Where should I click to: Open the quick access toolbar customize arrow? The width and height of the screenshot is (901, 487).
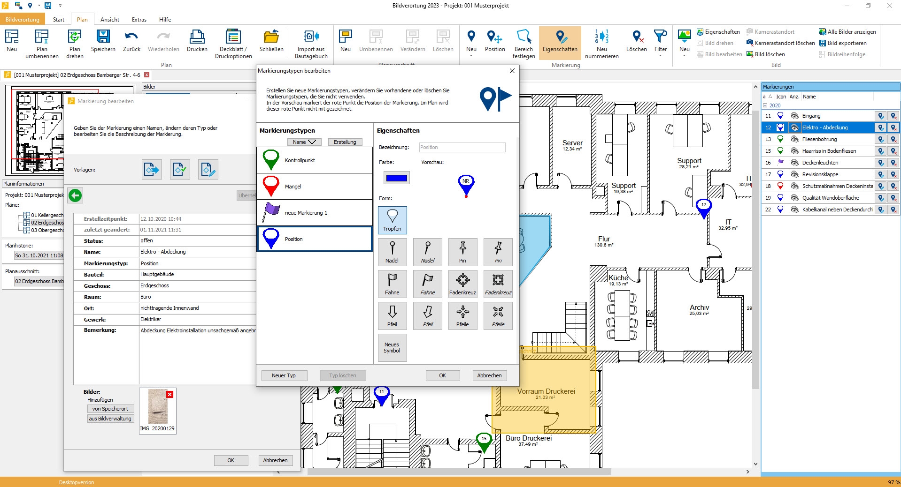click(x=60, y=6)
